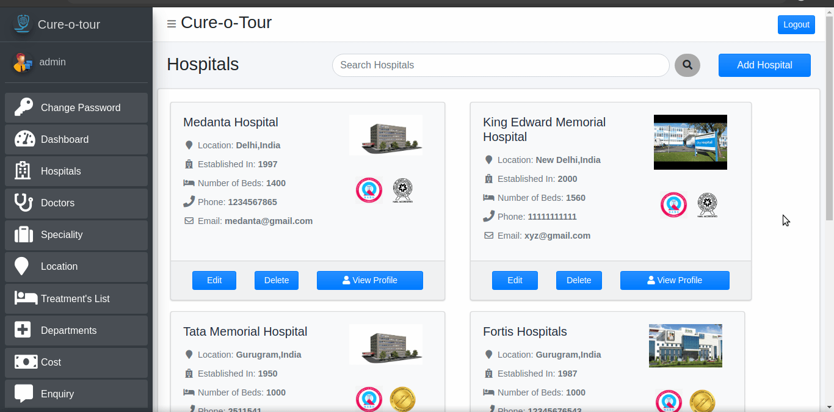This screenshot has width=834, height=412.
Task: Click the Cure-o-tour brand text in sidebar
Action: coord(69,24)
